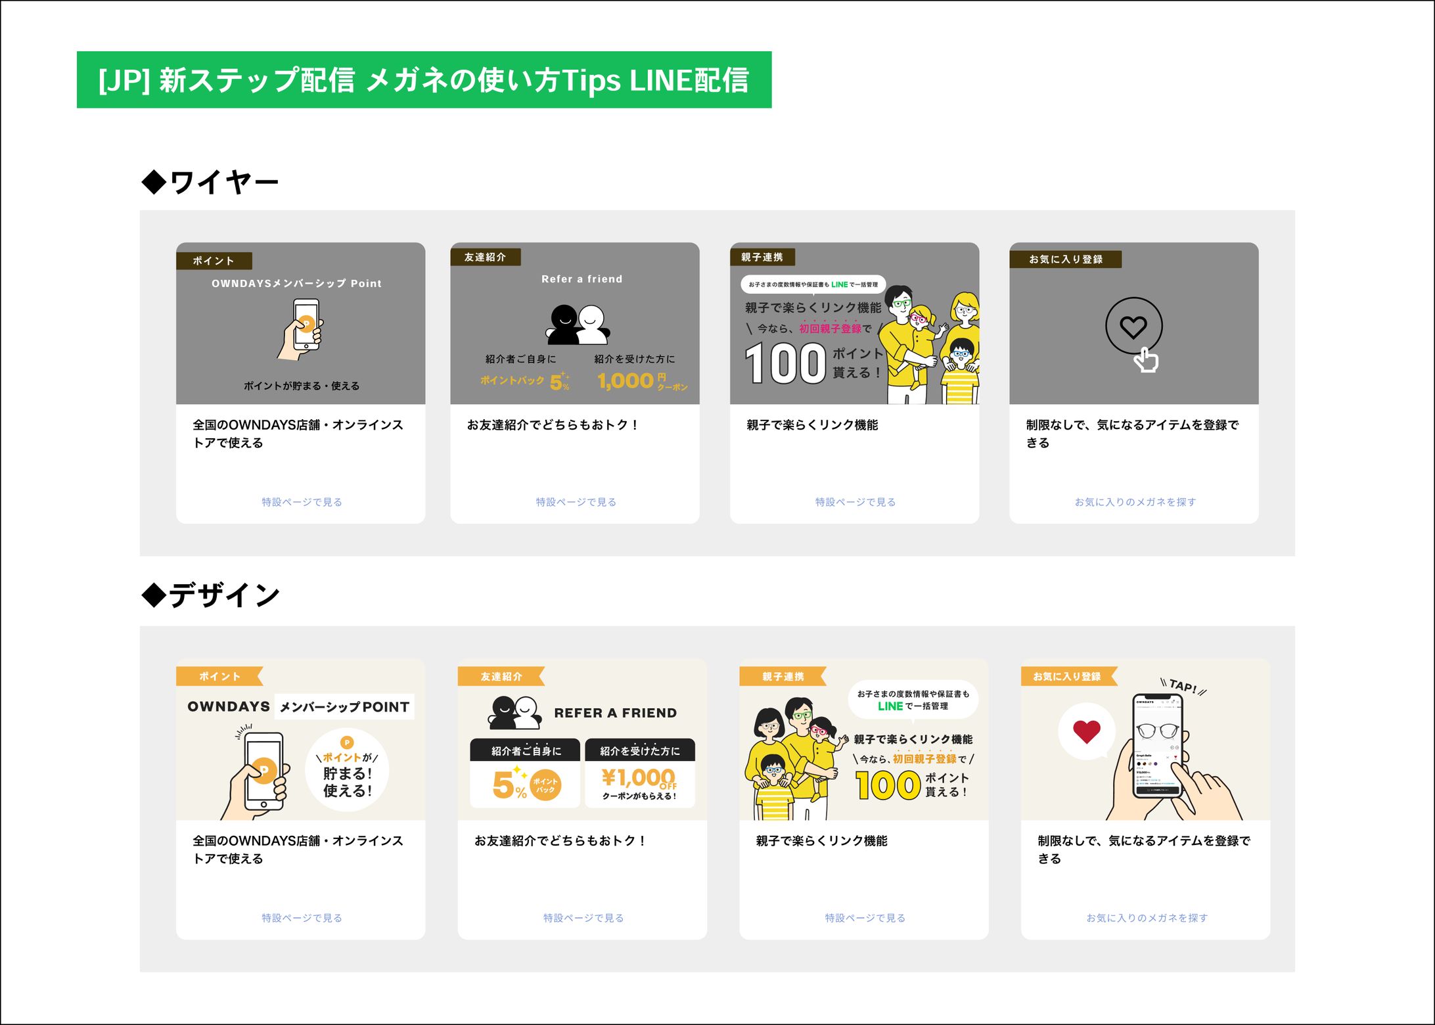Click design description 制限なしで、気になるアイテムを登録できる
1435x1025 pixels.
coord(1144,850)
